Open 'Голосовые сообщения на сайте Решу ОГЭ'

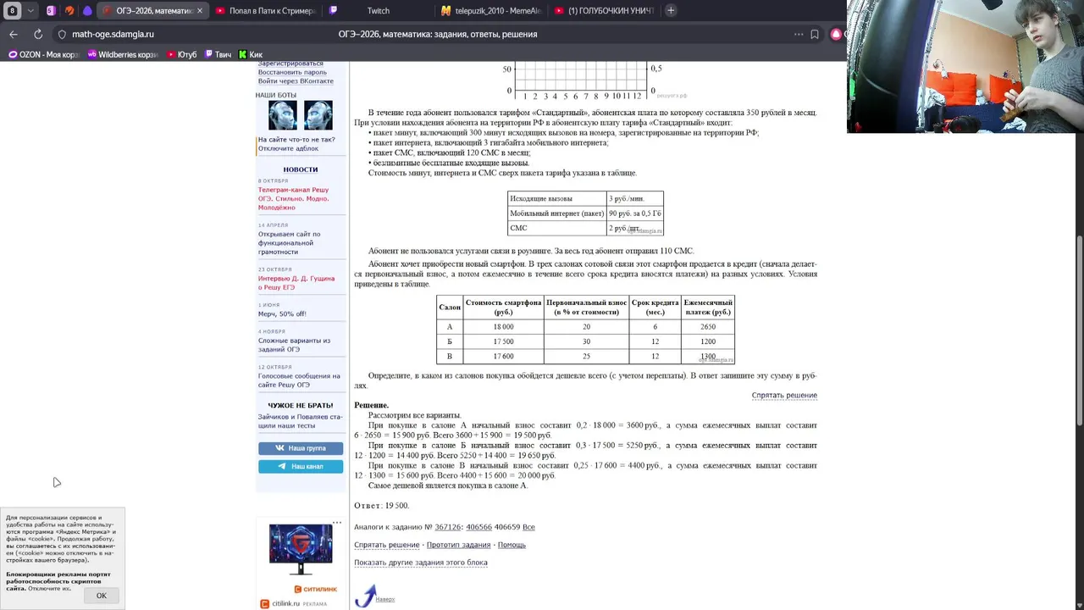tap(299, 380)
